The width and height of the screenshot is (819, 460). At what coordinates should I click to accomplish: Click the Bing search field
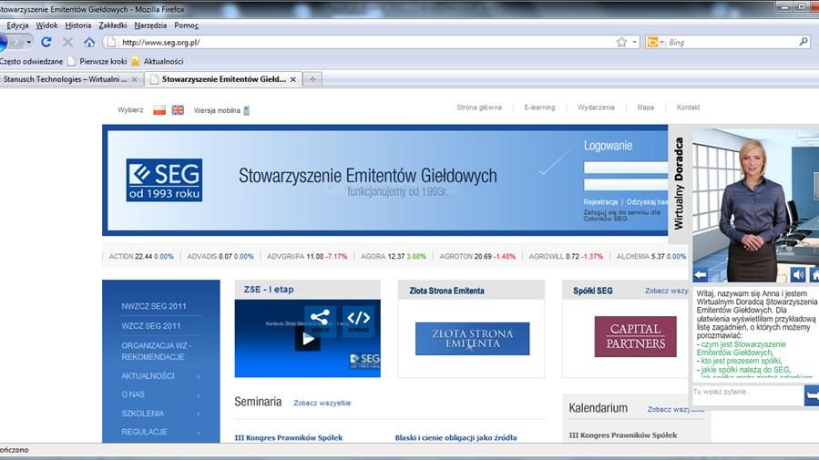pyautogui.click(x=732, y=42)
